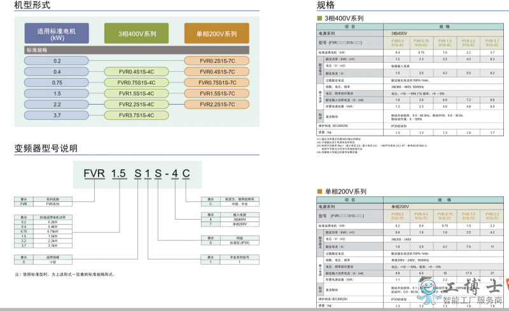The image size is (509, 311).
Task: Click the large 4 in the model code
Action: 175,173
